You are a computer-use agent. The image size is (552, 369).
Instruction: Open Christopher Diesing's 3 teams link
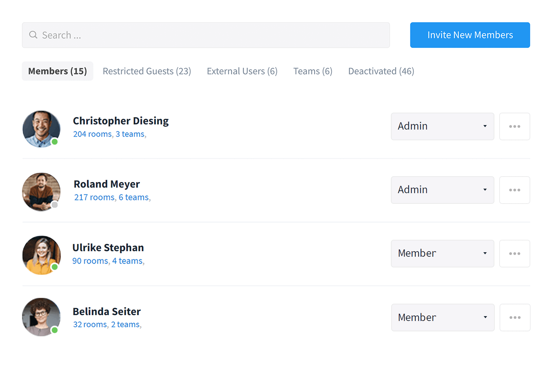coord(130,134)
